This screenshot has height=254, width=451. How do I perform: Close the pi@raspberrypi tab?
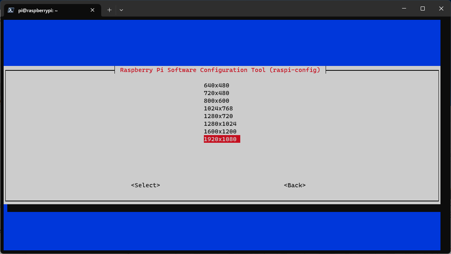[92, 10]
